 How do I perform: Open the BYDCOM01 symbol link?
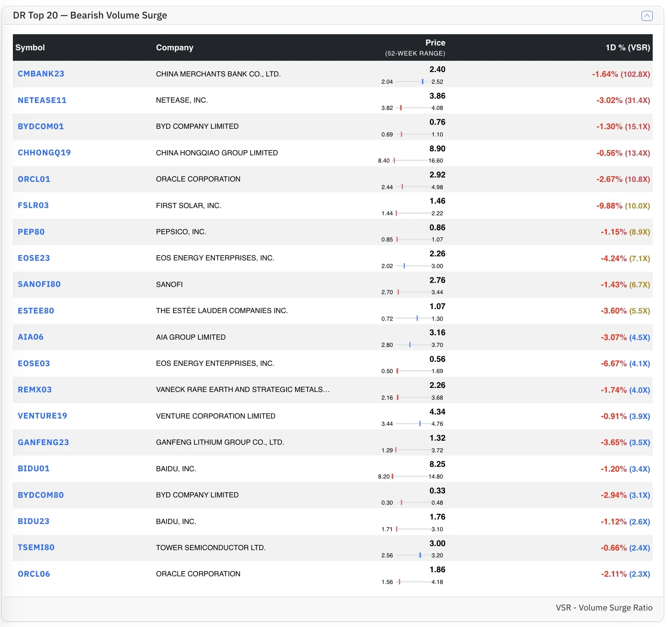(41, 126)
